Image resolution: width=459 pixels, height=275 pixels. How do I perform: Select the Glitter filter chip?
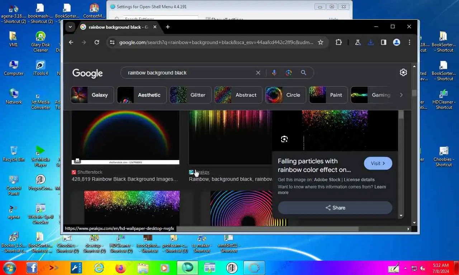pyautogui.click(x=190, y=95)
